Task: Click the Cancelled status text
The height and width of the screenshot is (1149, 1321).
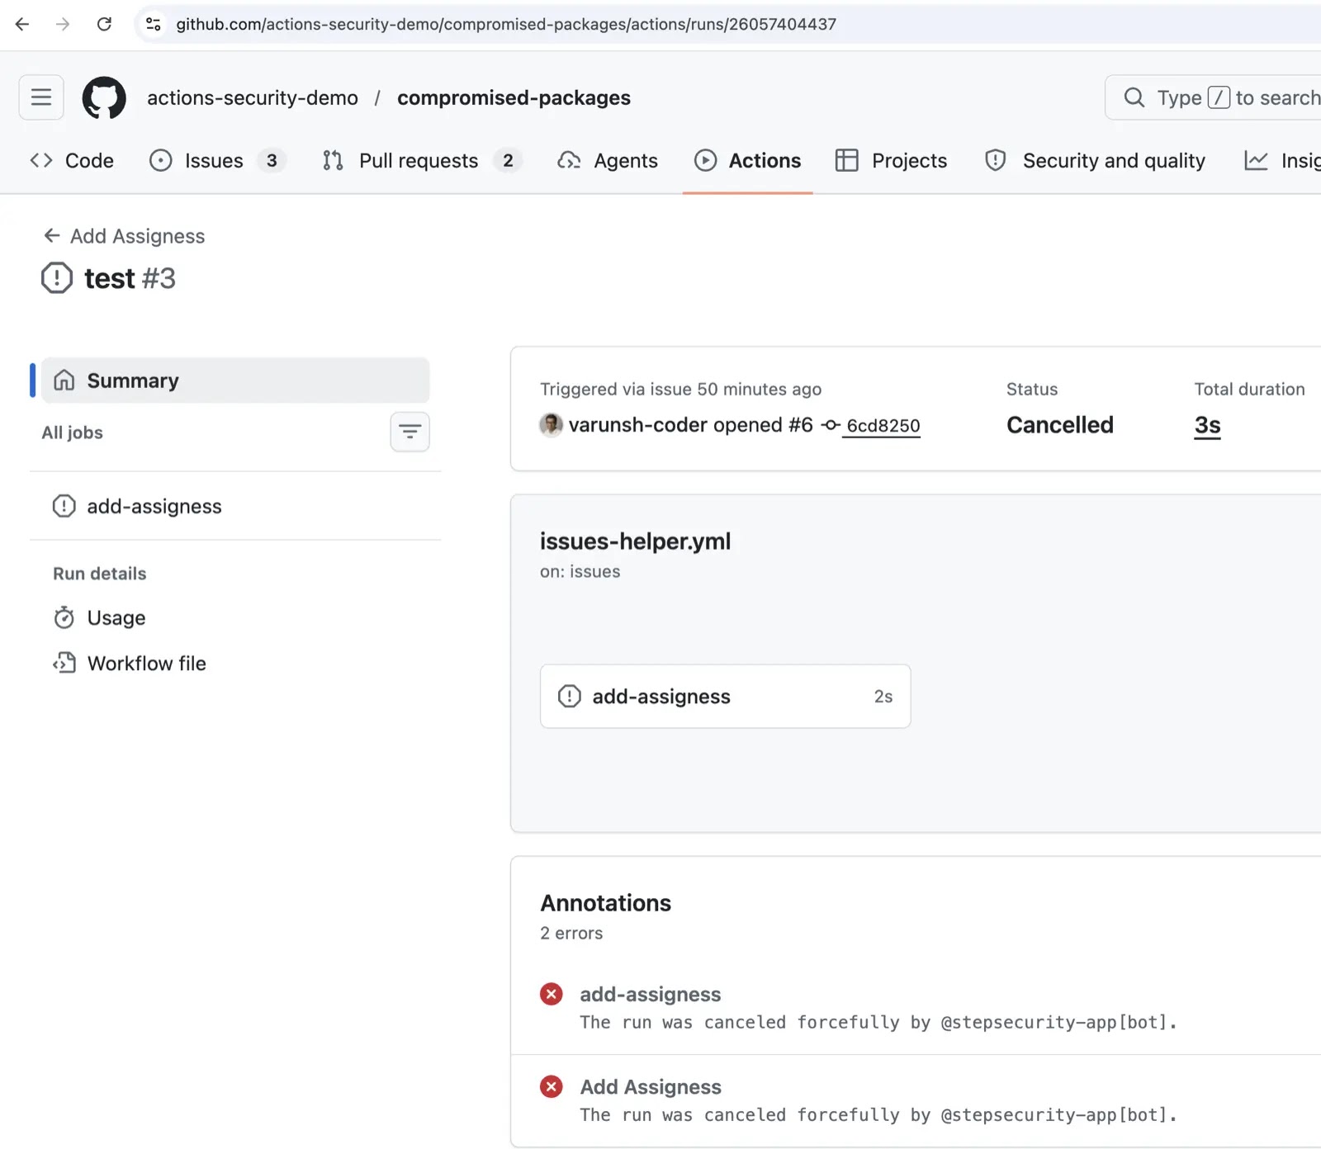Action: [x=1059, y=425]
